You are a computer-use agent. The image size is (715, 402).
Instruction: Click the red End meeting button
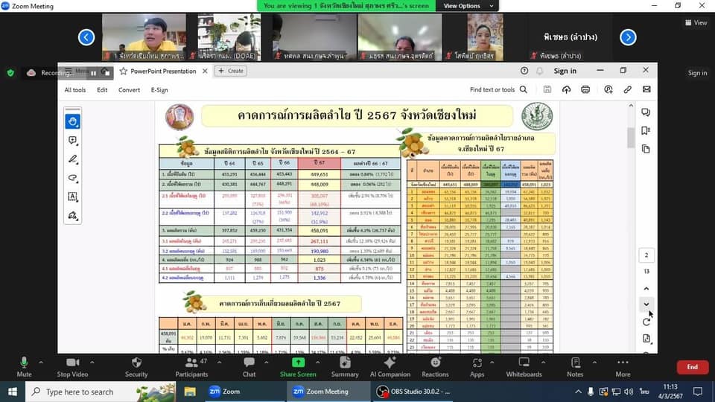(x=692, y=367)
